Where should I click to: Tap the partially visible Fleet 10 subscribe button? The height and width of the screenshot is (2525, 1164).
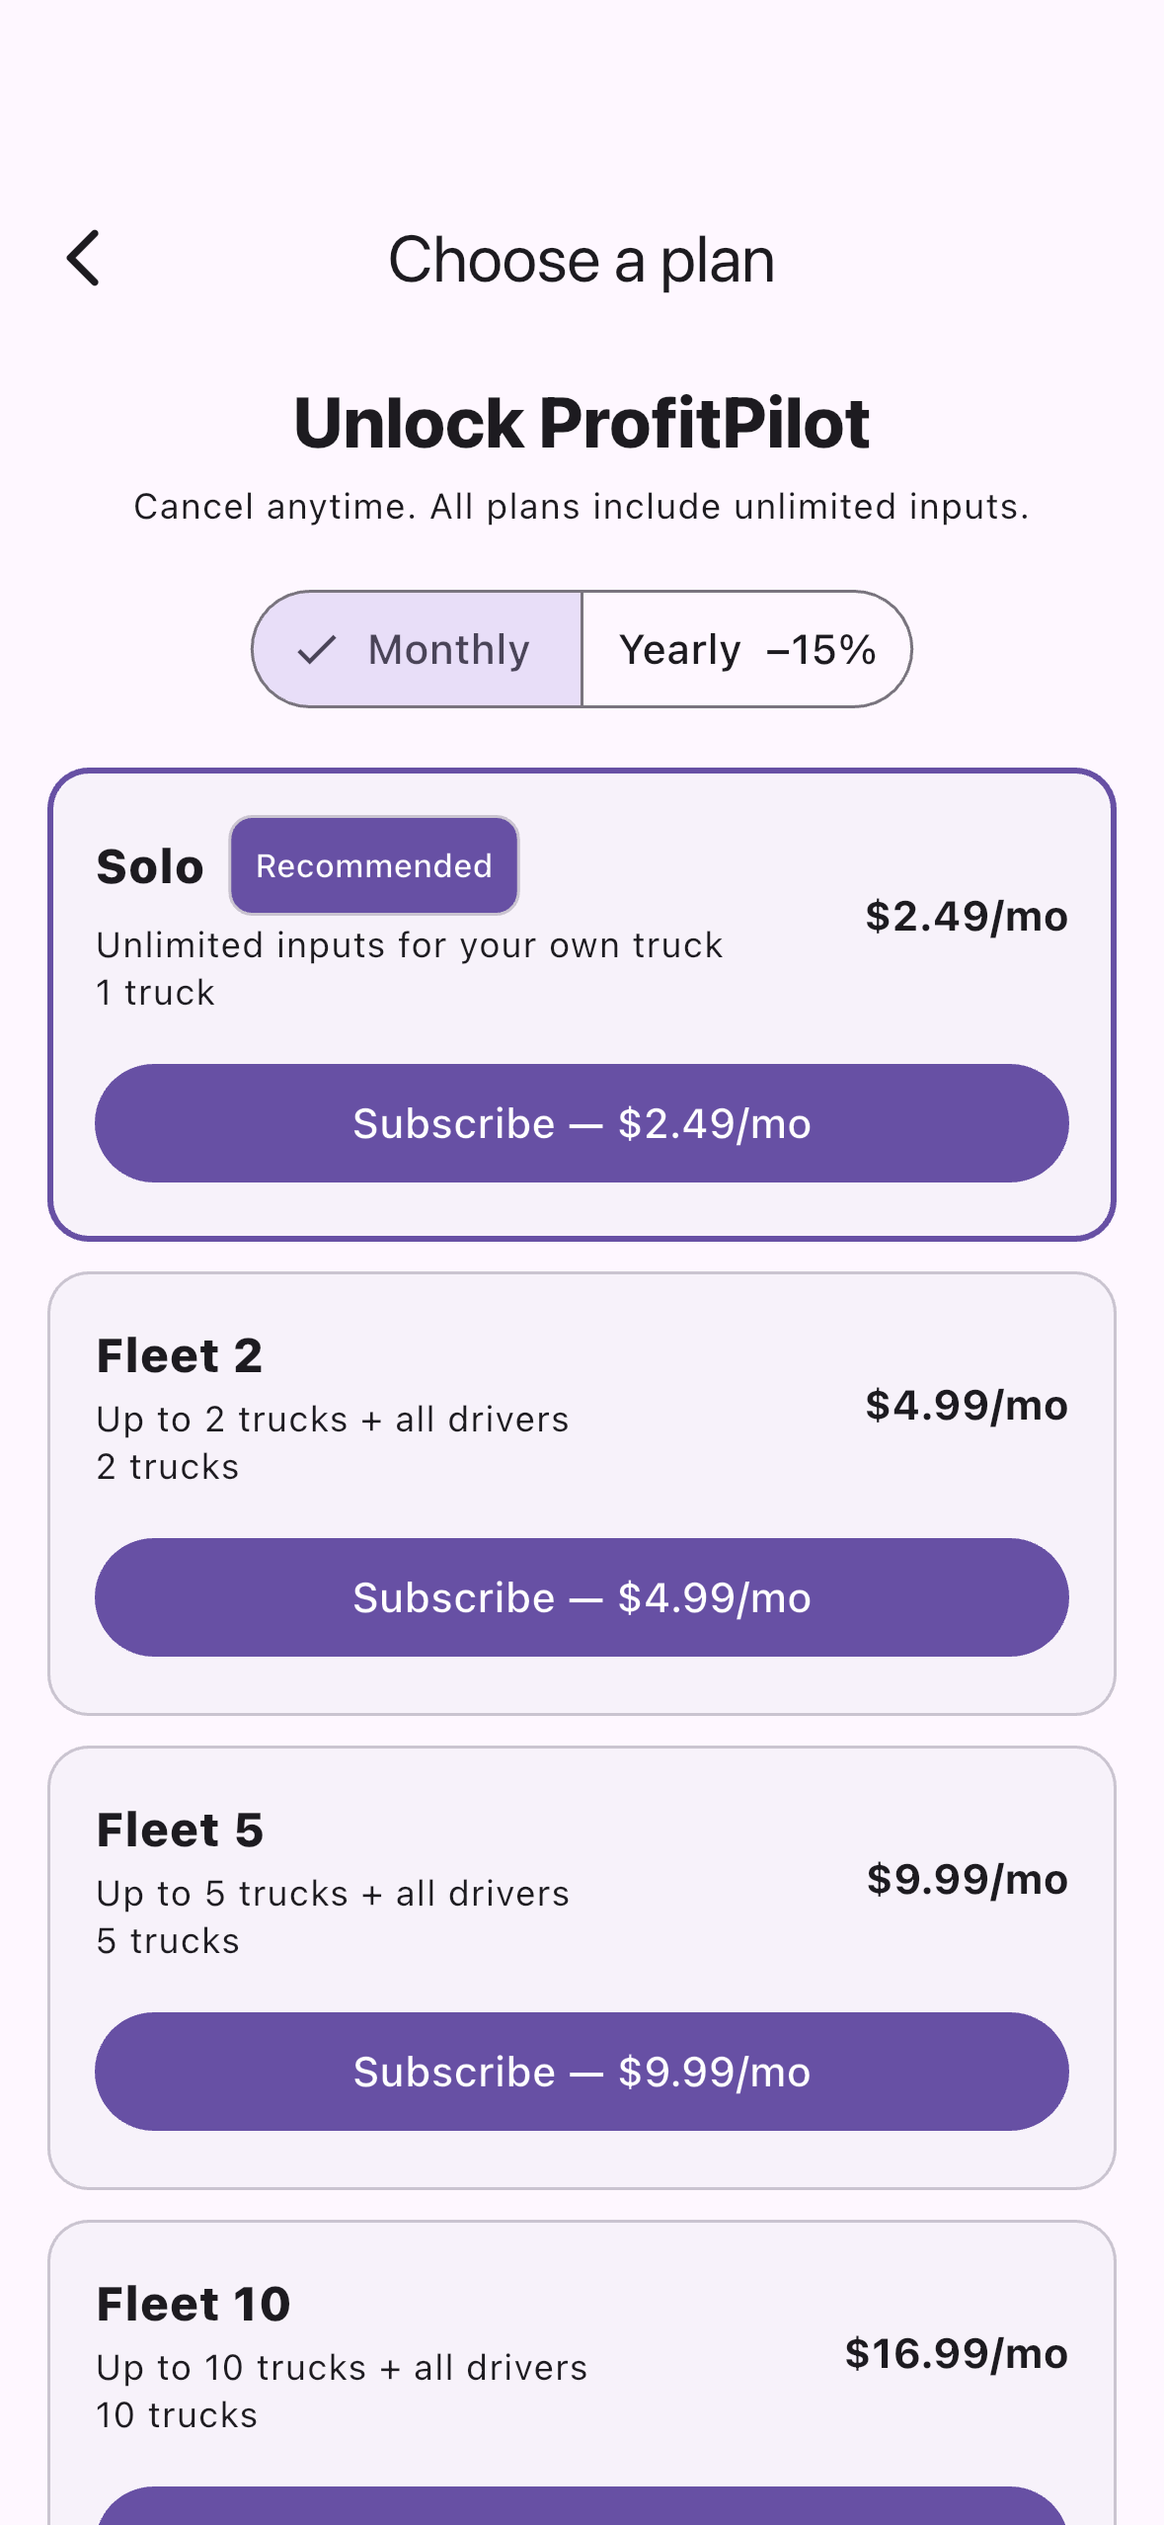click(582, 2506)
